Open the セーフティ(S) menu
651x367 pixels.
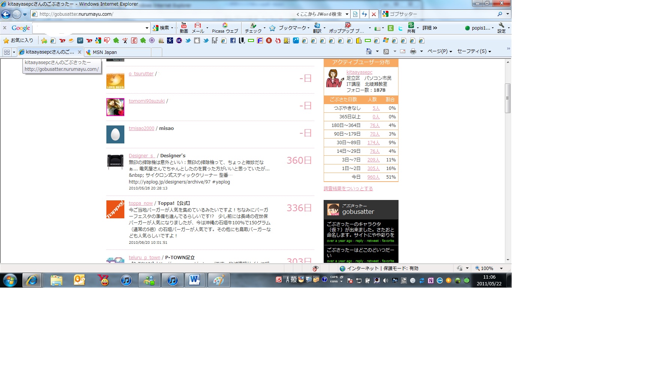tap(474, 51)
